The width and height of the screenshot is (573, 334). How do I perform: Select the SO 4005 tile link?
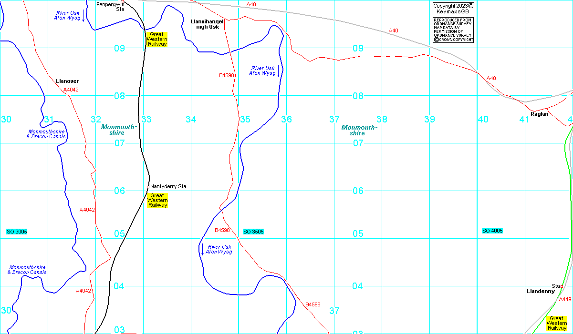tap(492, 231)
